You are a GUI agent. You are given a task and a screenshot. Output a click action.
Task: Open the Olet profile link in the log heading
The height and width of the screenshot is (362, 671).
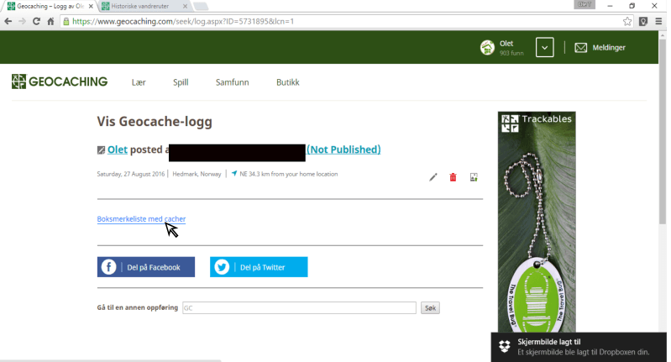pyautogui.click(x=118, y=150)
